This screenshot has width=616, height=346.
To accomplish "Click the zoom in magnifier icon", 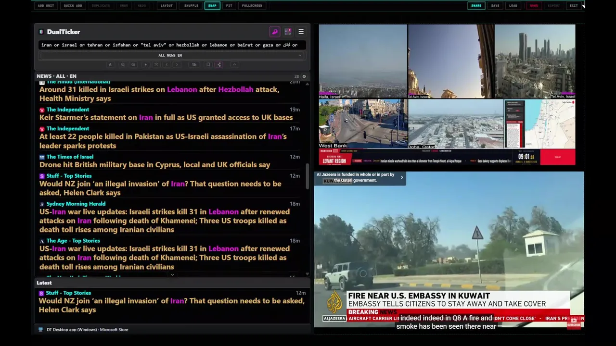I will click(133, 64).
